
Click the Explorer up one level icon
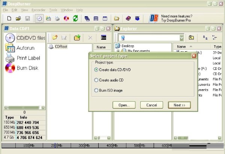tap(191, 37)
